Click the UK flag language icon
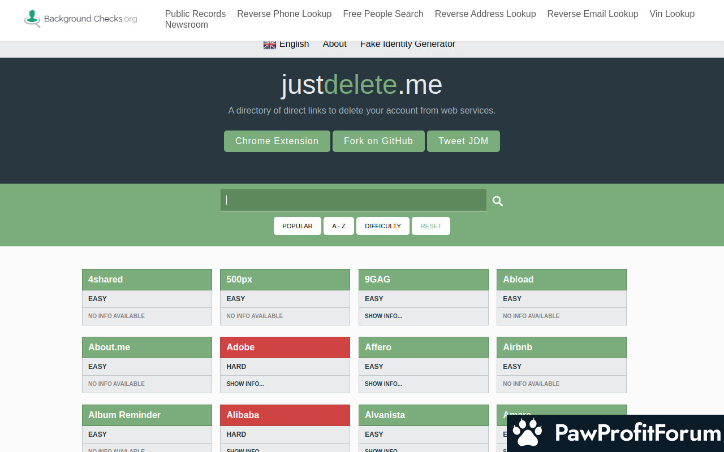This screenshot has width=724, height=452. (x=270, y=44)
